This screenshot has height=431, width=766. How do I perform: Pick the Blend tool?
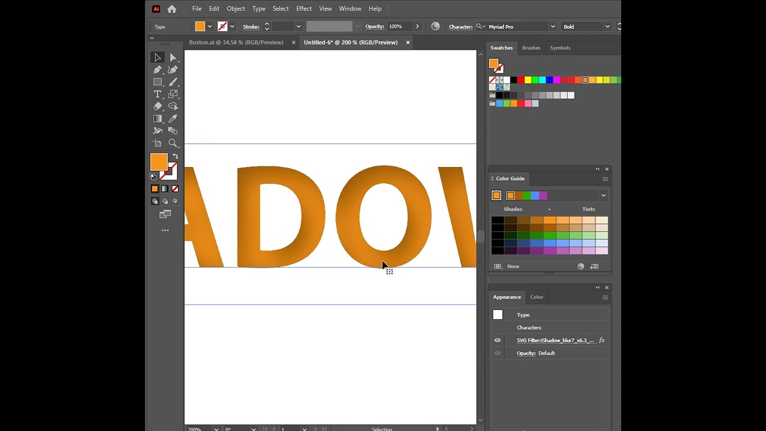pos(173,130)
